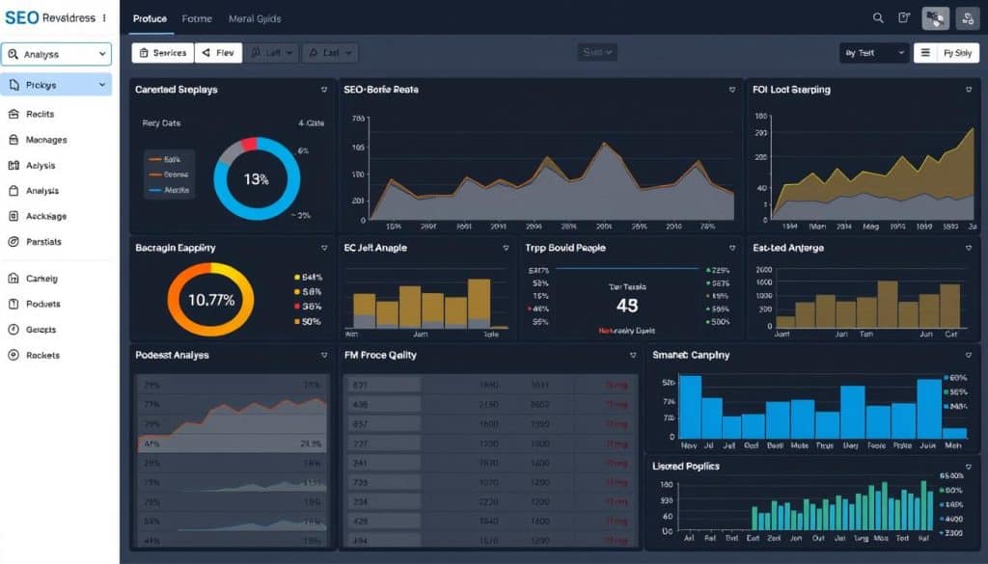This screenshot has height=564, width=988.
Task: Click the Geiepts sidebar icon
Action: coord(14,329)
